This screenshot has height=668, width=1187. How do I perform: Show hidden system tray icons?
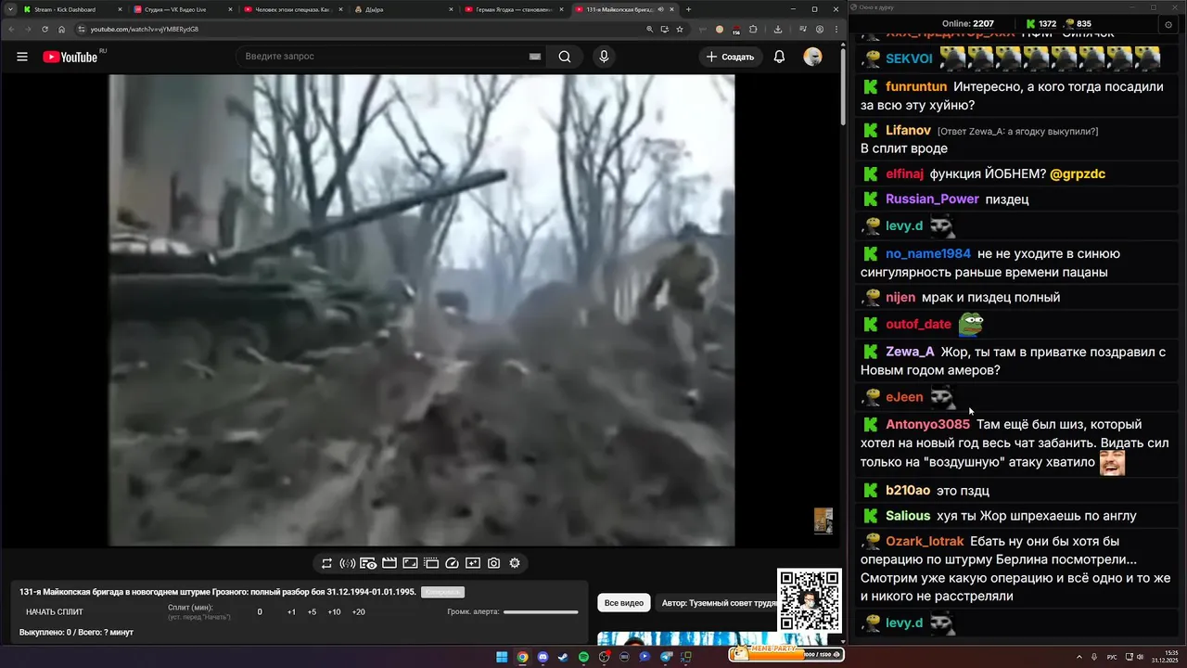point(1079,657)
